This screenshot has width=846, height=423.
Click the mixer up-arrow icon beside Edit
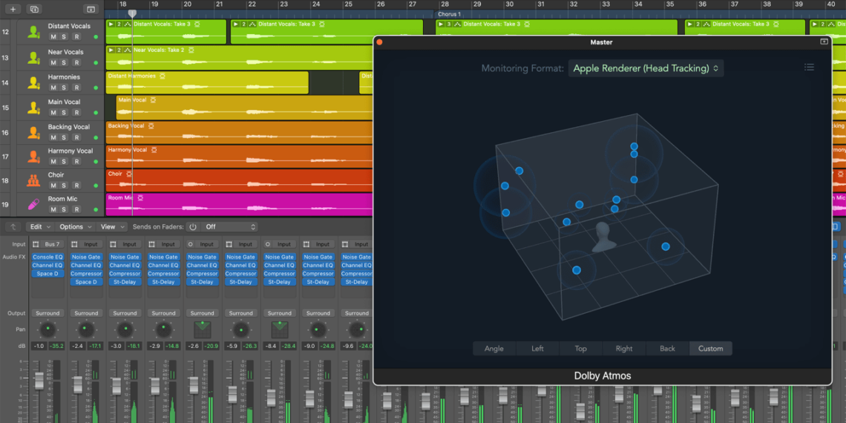pos(13,227)
